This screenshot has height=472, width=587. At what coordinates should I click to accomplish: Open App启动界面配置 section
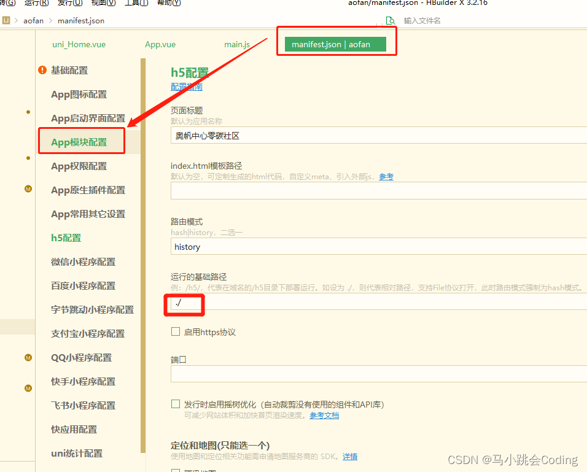tap(88, 118)
